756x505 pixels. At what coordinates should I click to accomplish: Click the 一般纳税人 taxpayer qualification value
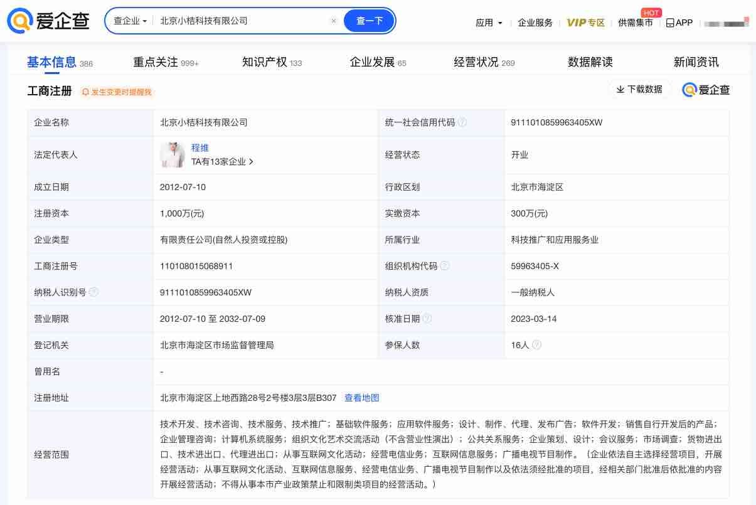[533, 292]
